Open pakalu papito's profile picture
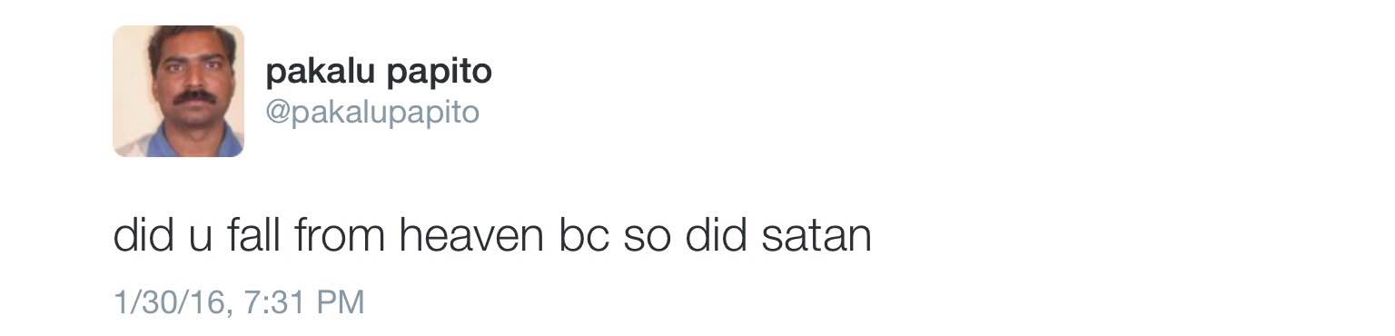The height and width of the screenshot is (336, 1395). [178, 91]
